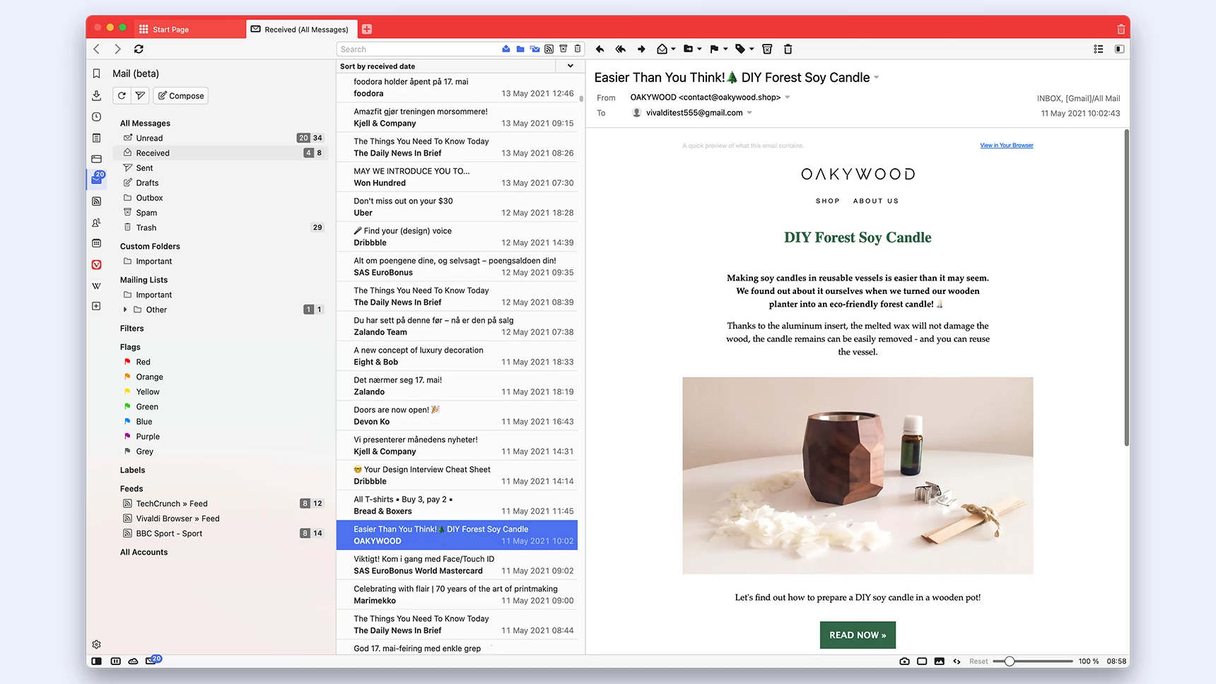The image size is (1216, 684).
Task: Click READ NOW button in email
Action: tap(858, 635)
